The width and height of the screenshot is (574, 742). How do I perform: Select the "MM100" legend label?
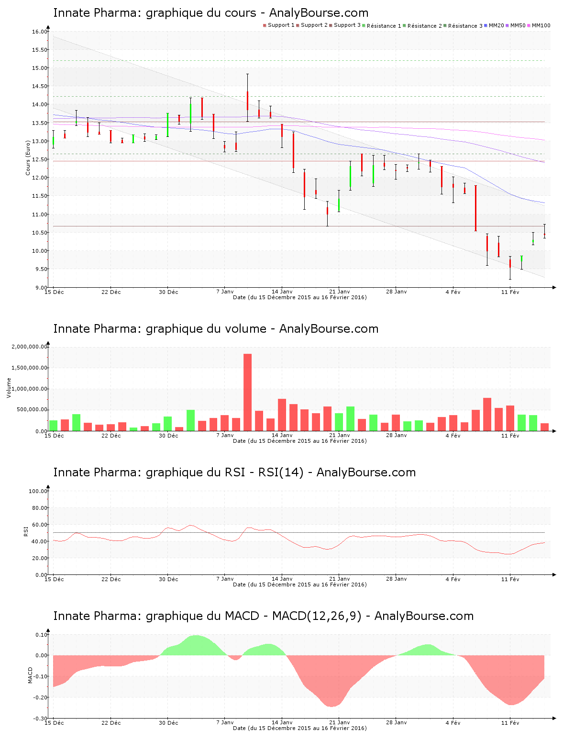coord(541,25)
